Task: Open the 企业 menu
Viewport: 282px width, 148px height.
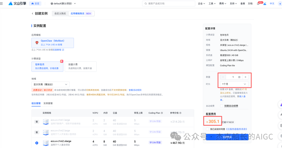Action: point(201,4)
